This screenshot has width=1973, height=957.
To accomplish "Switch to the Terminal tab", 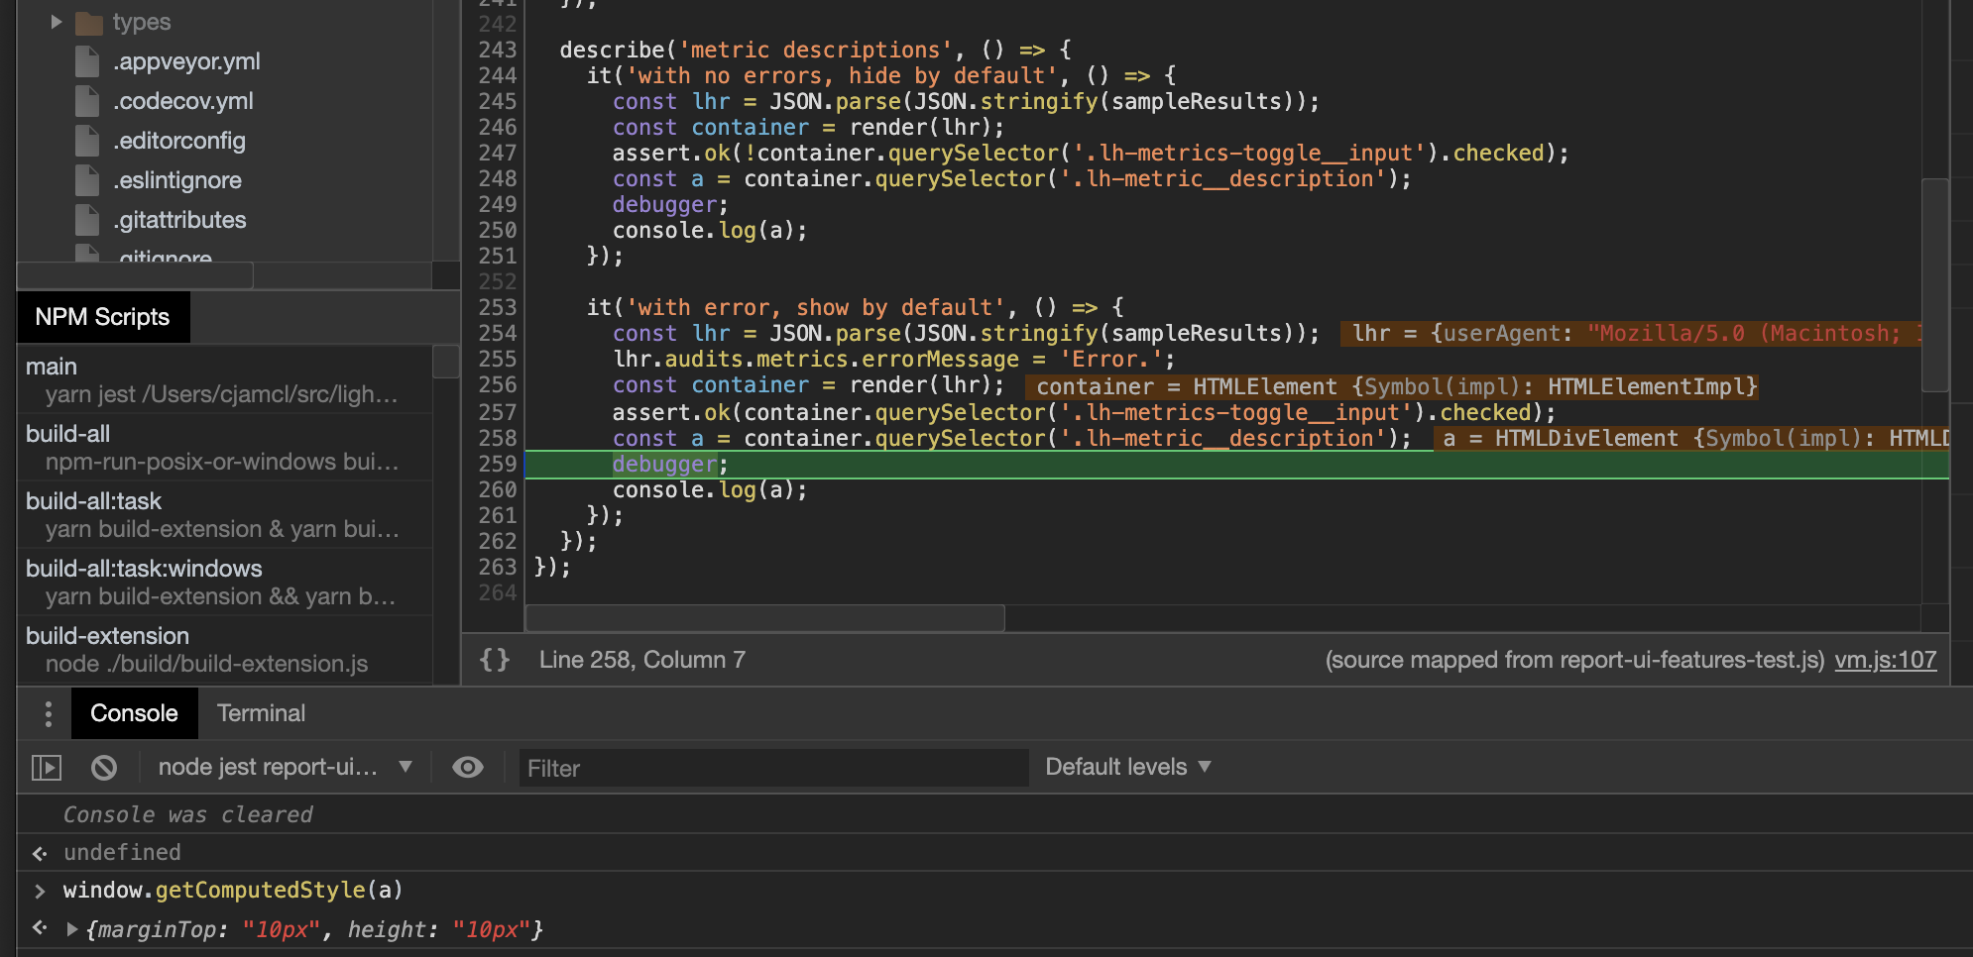I will [261, 713].
